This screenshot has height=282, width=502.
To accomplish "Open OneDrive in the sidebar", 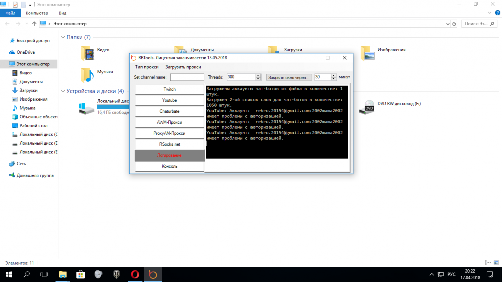I will (x=25, y=52).
